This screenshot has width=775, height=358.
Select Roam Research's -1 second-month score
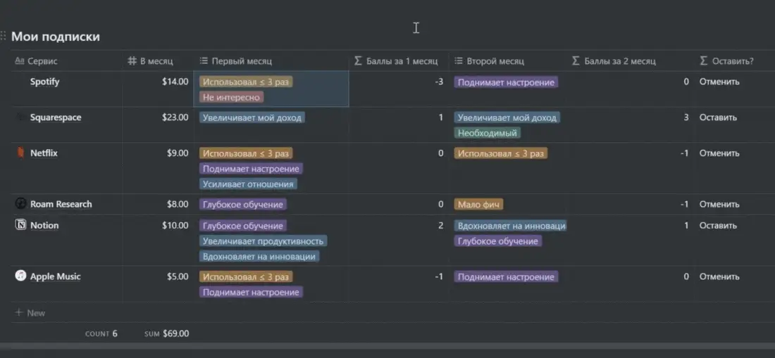684,204
